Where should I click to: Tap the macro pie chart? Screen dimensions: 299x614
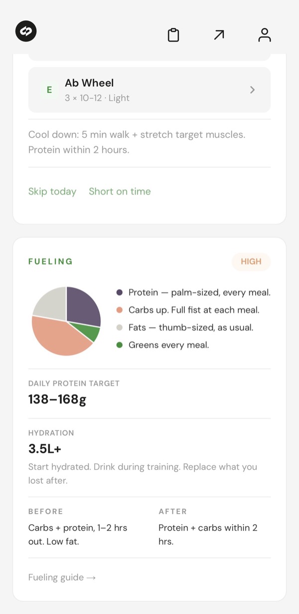pyautogui.click(x=66, y=321)
